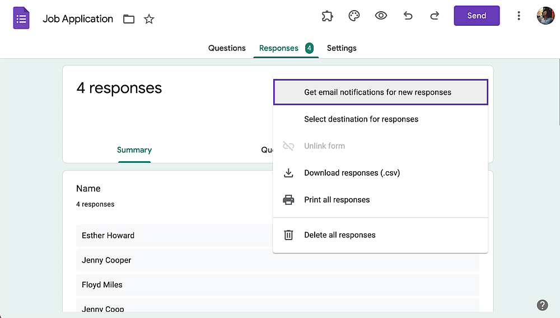Click the Floyd Miles response row
560x318 pixels.
(x=278, y=285)
